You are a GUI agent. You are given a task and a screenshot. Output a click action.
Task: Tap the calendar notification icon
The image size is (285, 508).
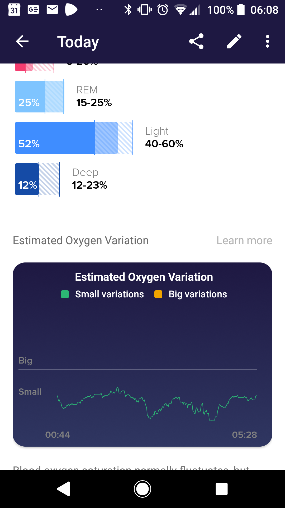pyautogui.click(x=14, y=10)
